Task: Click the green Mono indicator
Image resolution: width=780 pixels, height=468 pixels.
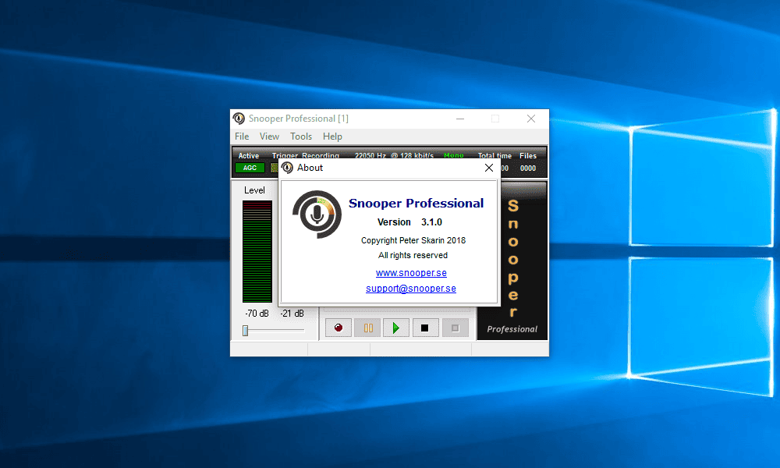Action: click(x=454, y=155)
